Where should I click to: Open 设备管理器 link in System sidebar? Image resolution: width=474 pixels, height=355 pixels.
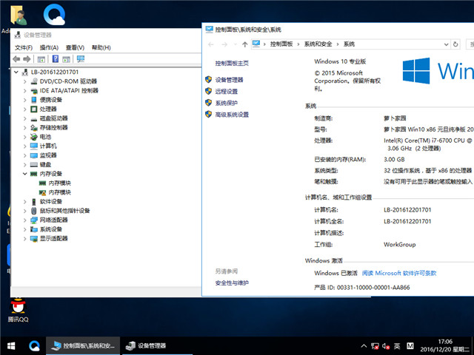point(229,80)
